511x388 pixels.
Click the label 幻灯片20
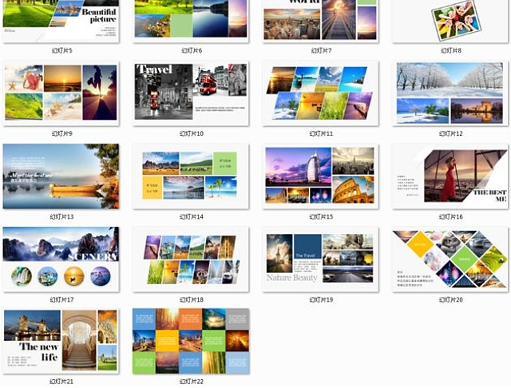click(x=451, y=299)
